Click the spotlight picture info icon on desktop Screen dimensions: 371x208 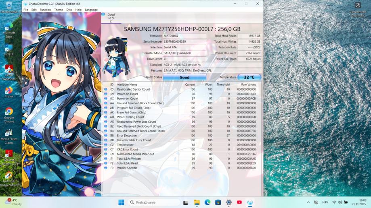coord(358,5)
